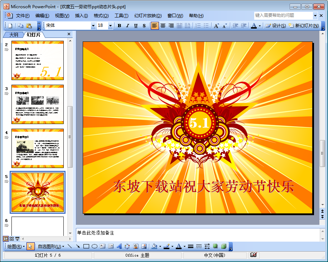Screen dimensions: 328x262
Task: Apply Fill Color paint bucket
Action: (x=154, y=247)
